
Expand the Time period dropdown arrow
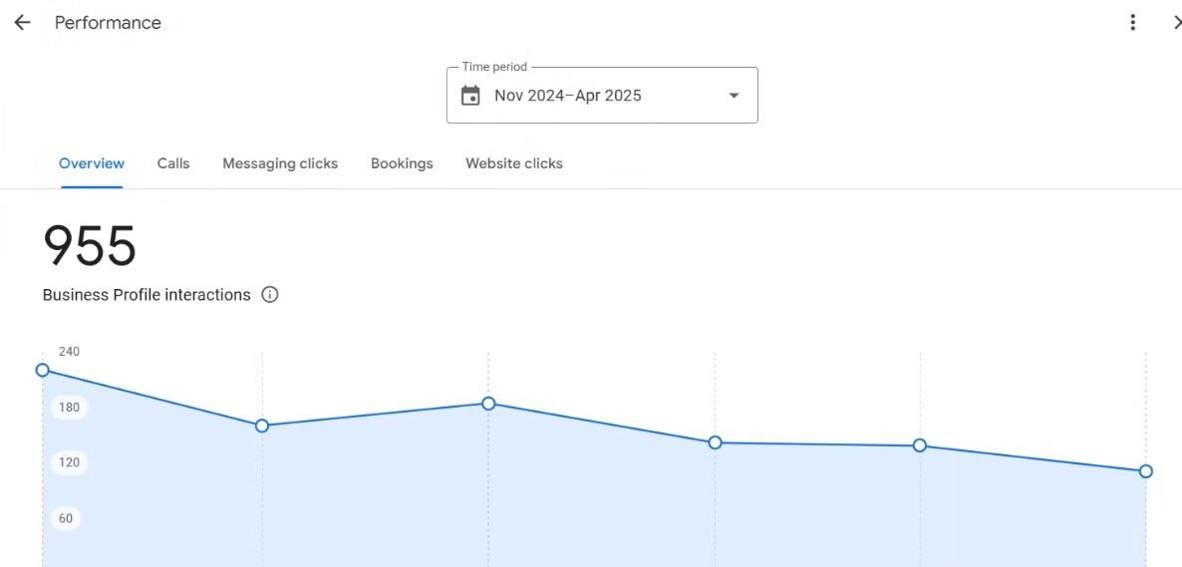coord(734,96)
